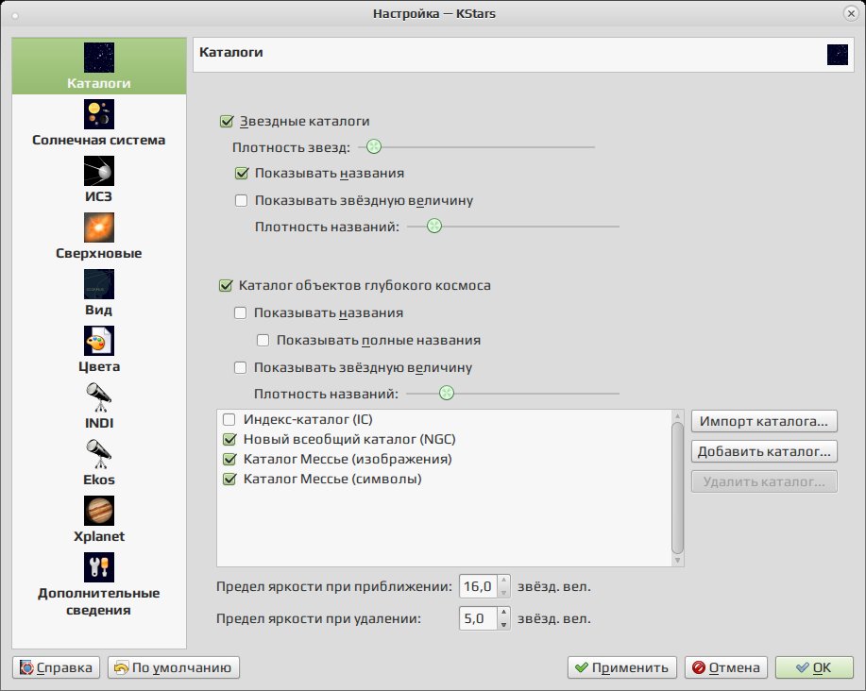Select the ИСЗ satellite icon
866x691 pixels.
(99, 171)
